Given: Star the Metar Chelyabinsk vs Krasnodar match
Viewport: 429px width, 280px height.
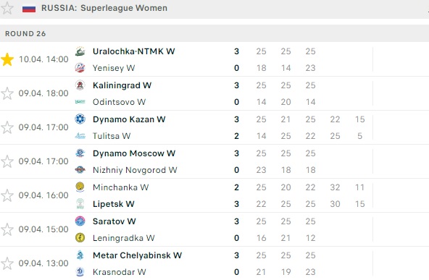Looking at the screenshot, I should coord(7,263).
